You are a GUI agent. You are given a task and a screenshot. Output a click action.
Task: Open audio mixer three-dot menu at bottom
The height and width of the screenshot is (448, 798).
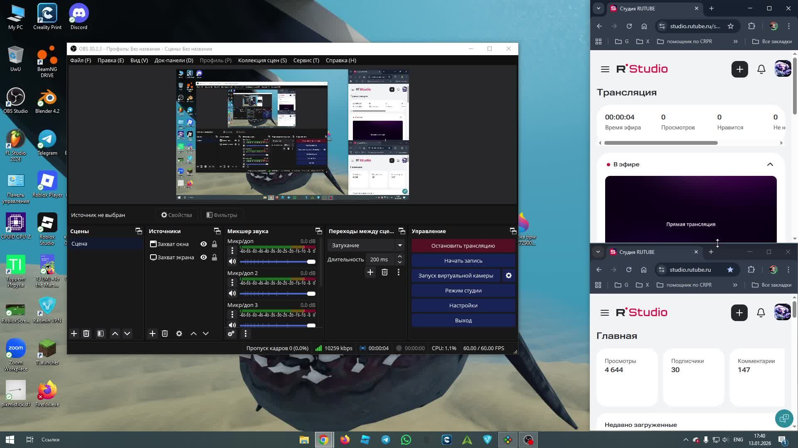click(246, 334)
